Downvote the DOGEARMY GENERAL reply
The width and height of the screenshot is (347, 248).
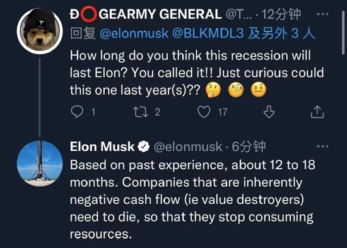coord(269,112)
